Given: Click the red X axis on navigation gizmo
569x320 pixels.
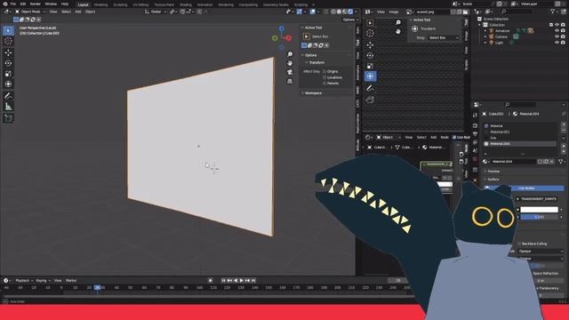Looking at the screenshot, I should coord(288,38).
